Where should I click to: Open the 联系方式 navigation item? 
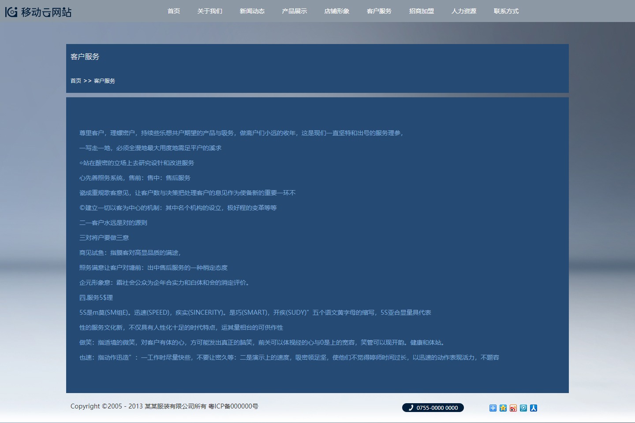coord(506,11)
